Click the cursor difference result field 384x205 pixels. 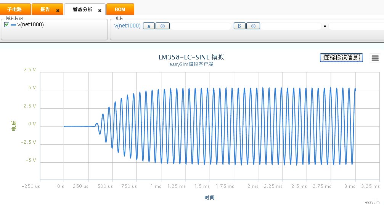click(356, 26)
